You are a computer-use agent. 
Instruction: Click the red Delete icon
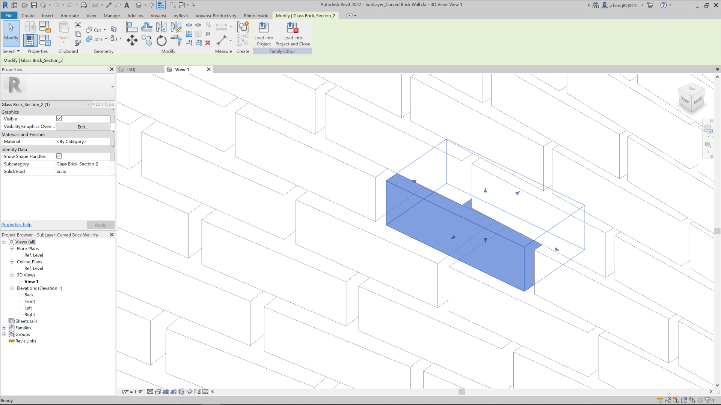(208, 43)
